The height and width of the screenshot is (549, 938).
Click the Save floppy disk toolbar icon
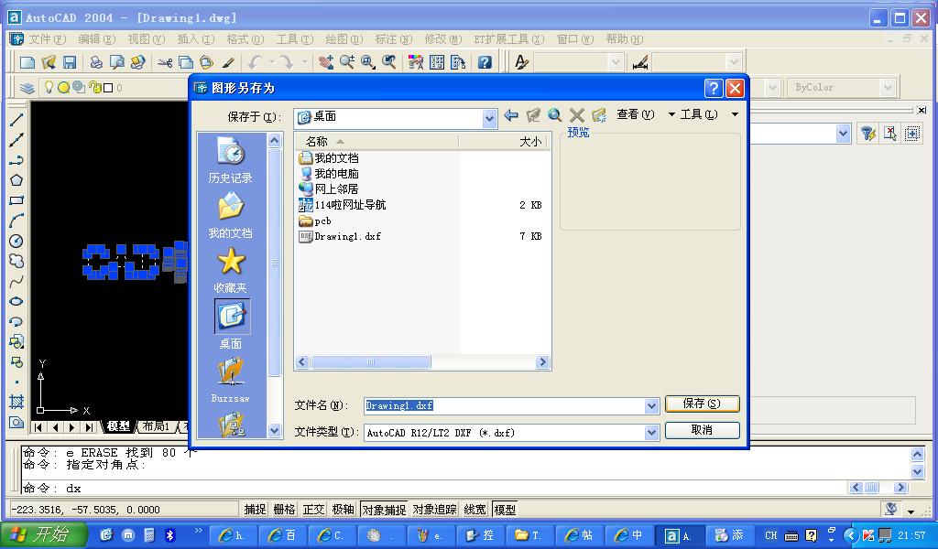pyautogui.click(x=70, y=62)
